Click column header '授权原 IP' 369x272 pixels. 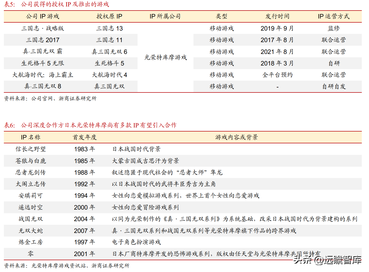pos(109,16)
